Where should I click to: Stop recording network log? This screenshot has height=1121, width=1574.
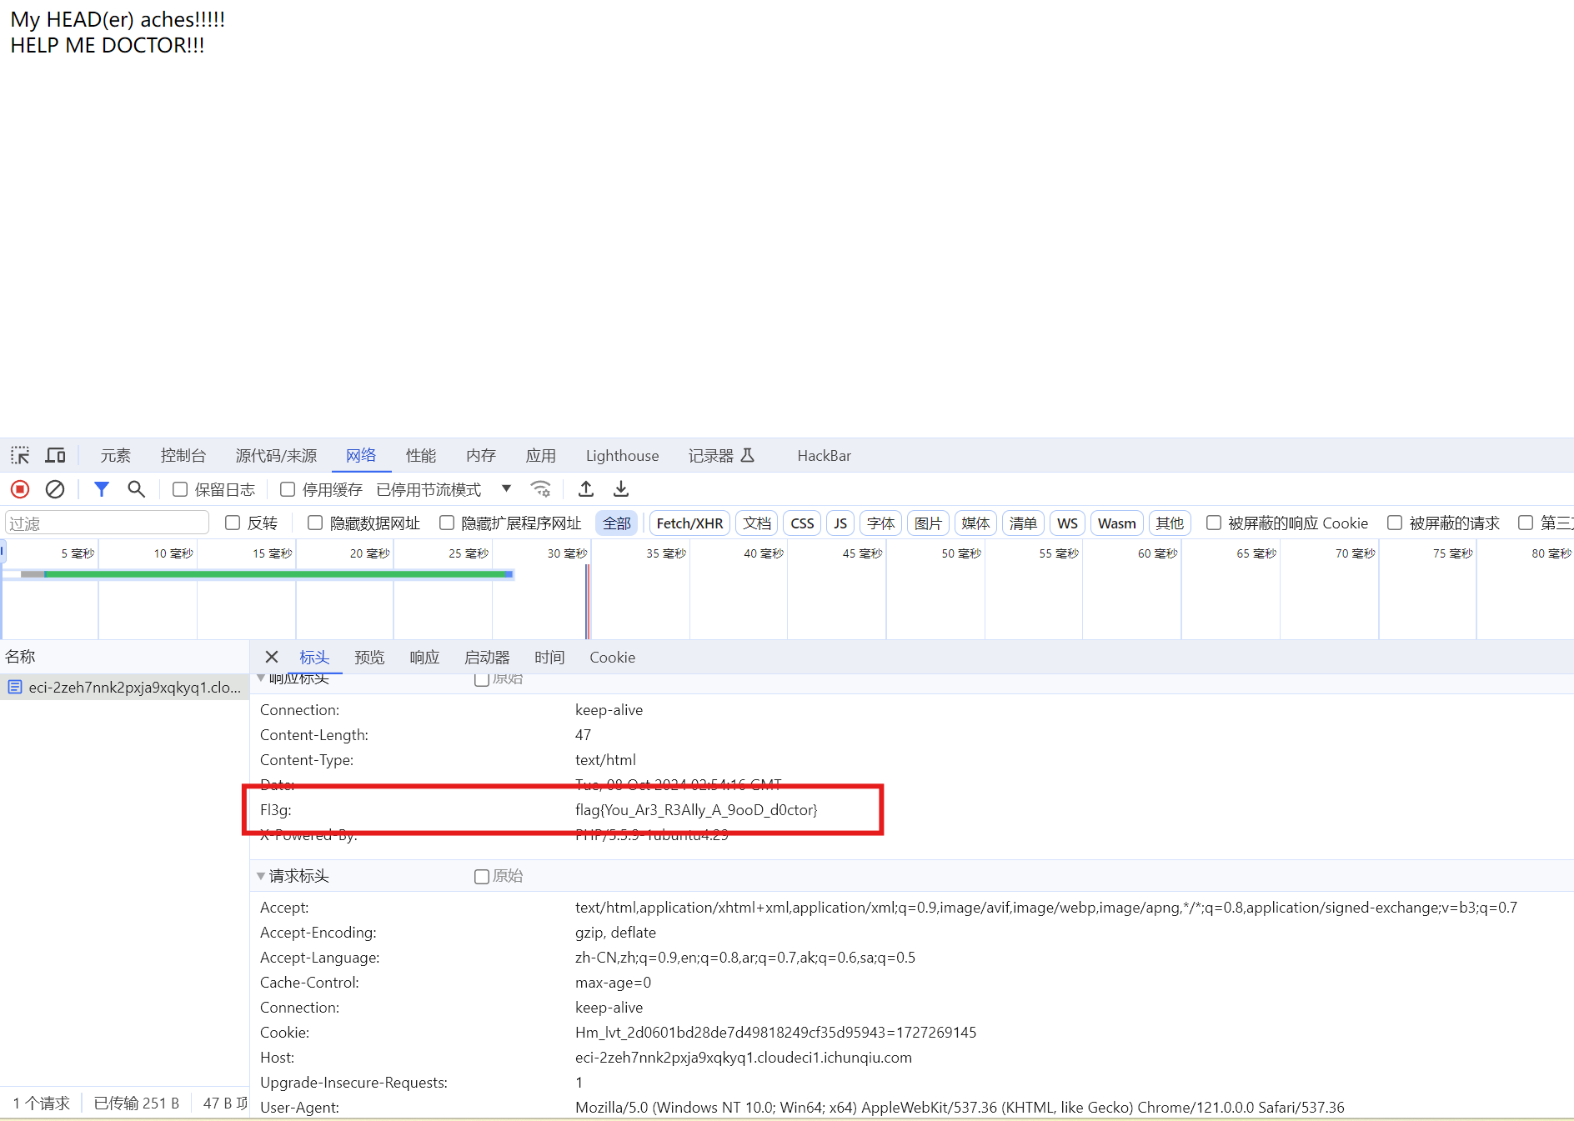point(20,489)
